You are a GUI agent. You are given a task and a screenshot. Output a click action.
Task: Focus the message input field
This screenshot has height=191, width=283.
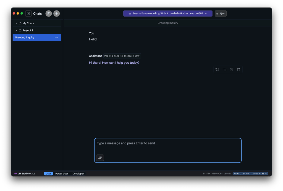point(168,150)
